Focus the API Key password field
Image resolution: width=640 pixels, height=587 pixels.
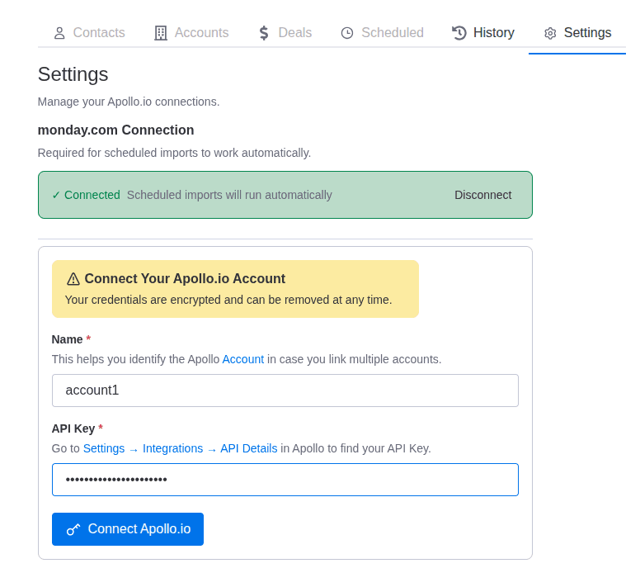pos(285,480)
